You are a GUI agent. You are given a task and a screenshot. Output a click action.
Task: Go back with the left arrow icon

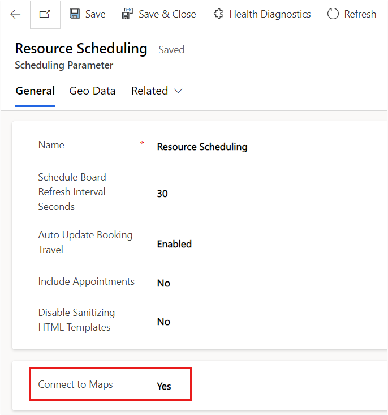(15, 14)
